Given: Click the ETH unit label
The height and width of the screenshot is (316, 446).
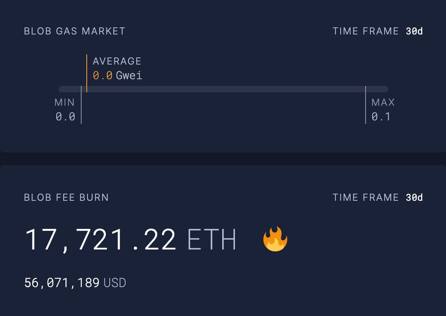Looking at the screenshot, I should [x=212, y=239].
